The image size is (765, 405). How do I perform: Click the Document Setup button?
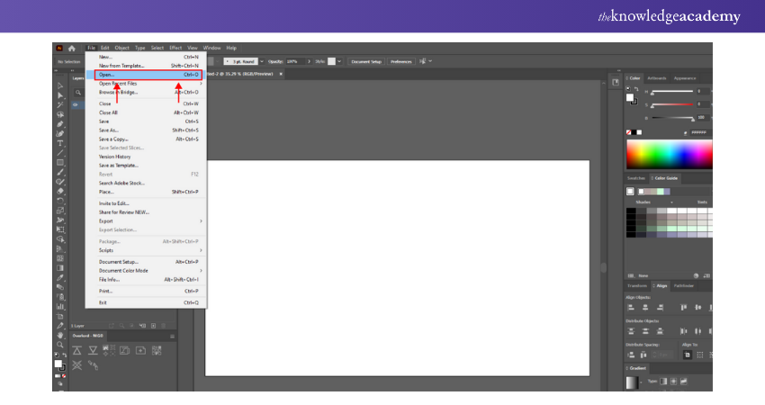[x=365, y=61]
